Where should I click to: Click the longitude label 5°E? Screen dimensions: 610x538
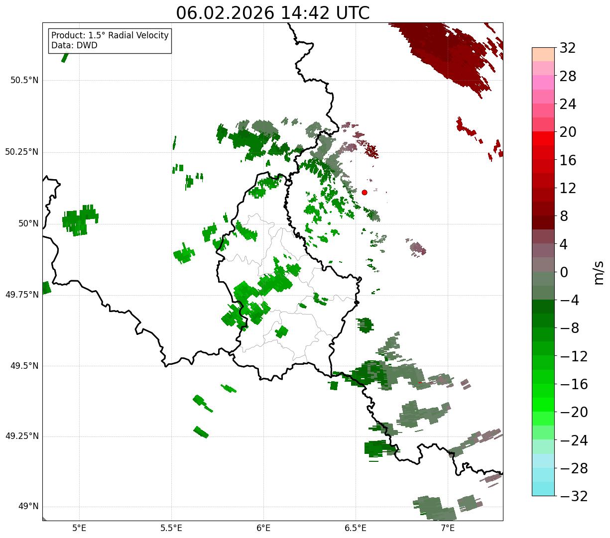click(79, 528)
